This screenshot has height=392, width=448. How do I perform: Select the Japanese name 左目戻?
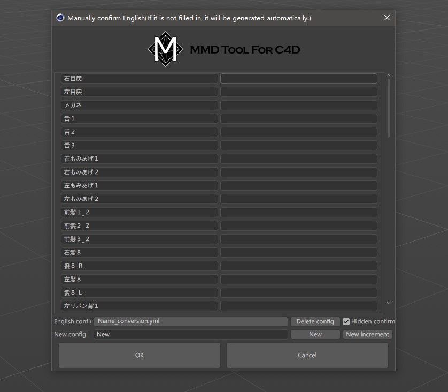[140, 92]
